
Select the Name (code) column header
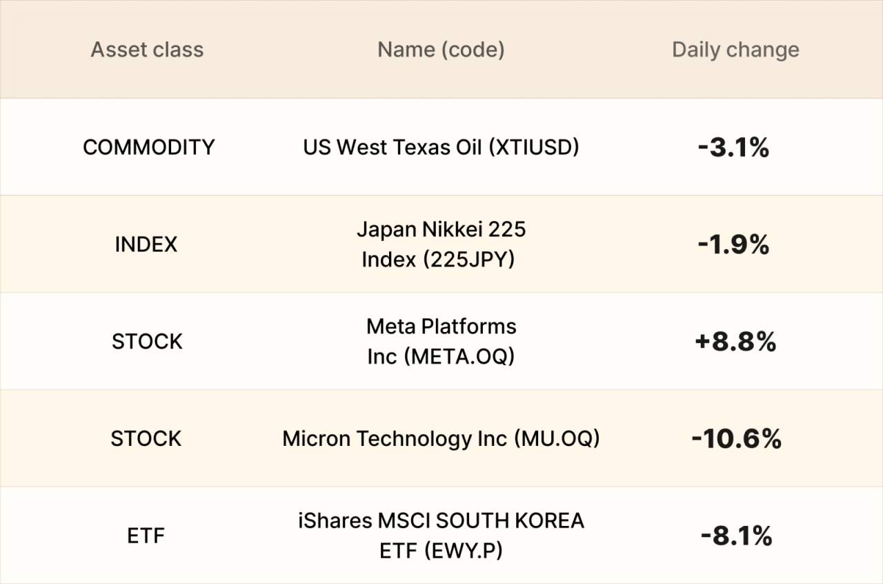(441, 50)
